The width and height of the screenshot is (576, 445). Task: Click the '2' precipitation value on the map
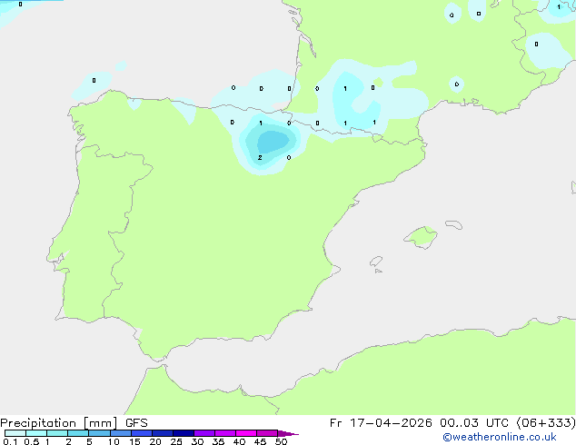[x=260, y=157]
